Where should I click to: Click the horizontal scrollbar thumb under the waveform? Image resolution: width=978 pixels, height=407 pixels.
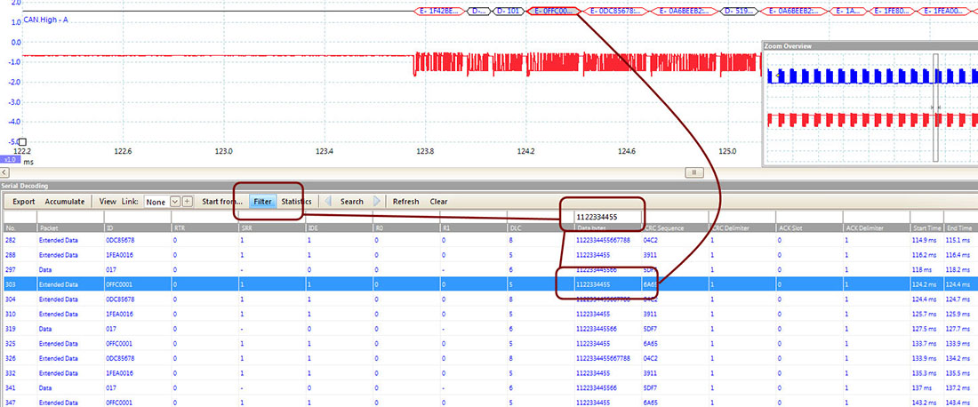click(x=697, y=171)
